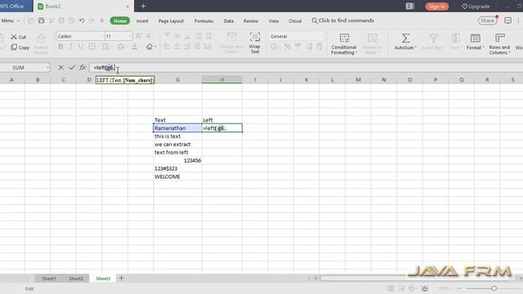The image size is (523, 294).
Task: Open Insert Function via fx icon
Action: [x=83, y=67]
